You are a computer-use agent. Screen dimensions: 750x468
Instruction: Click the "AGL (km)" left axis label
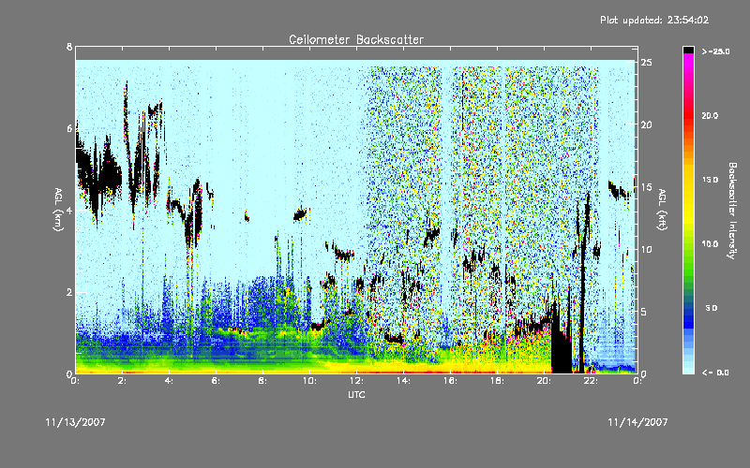coord(58,210)
